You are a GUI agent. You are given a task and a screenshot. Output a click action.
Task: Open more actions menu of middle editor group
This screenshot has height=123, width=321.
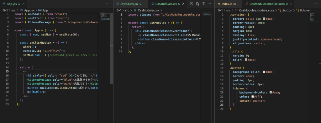tap(209, 4)
